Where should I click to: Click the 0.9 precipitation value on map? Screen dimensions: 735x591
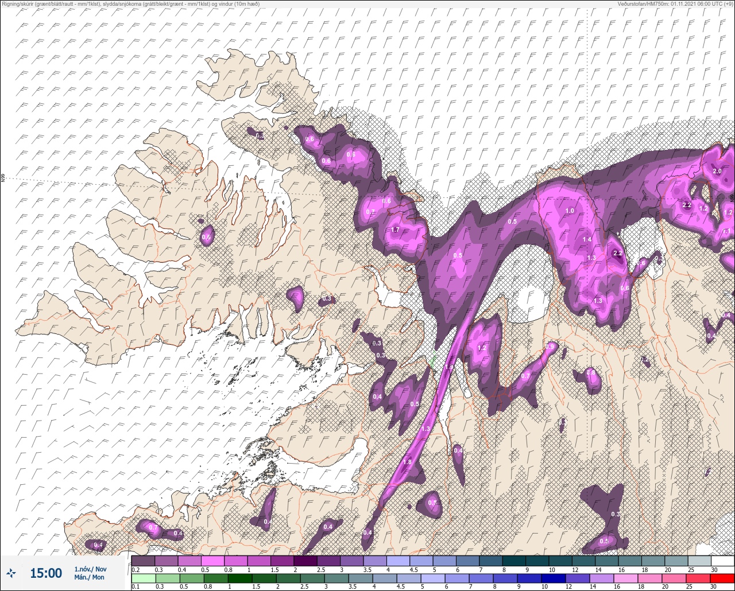tap(550, 347)
